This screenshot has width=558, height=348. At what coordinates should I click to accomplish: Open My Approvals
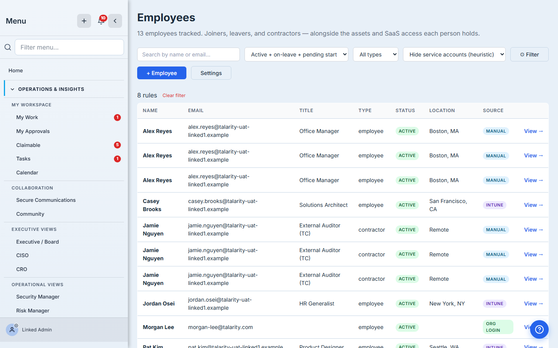tap(33, 131)
